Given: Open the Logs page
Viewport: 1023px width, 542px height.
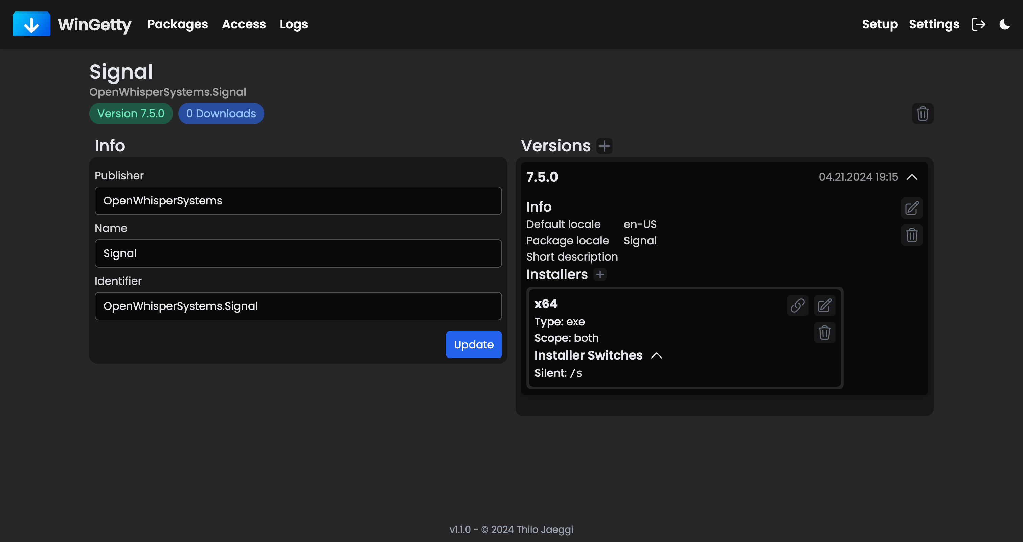Looking at the screenshot, I should coord(294,24).
